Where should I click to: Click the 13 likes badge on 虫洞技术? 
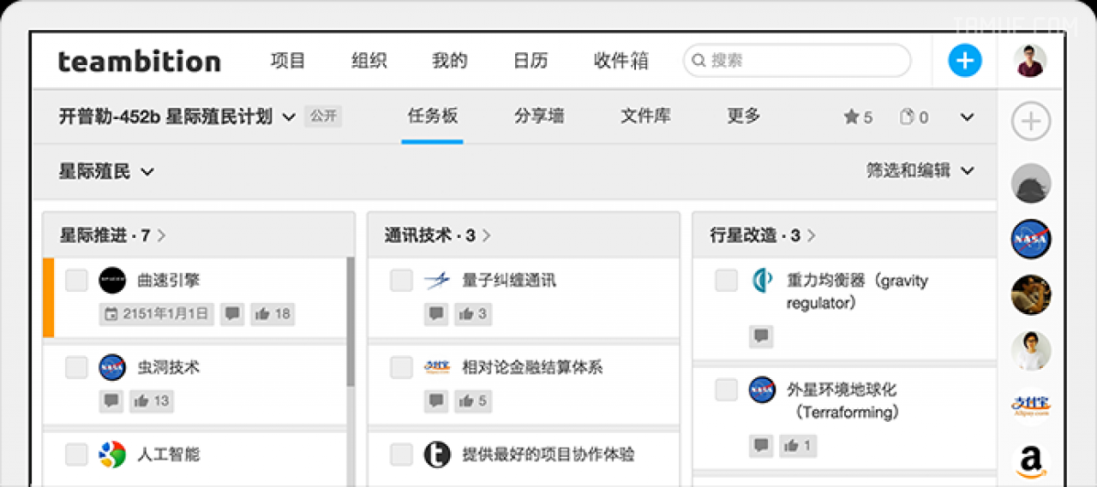(x=152, y=401)
